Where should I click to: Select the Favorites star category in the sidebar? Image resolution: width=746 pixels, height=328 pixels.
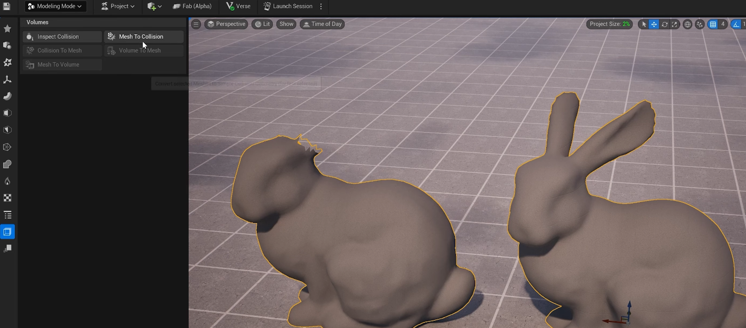(x=7, y=29)
